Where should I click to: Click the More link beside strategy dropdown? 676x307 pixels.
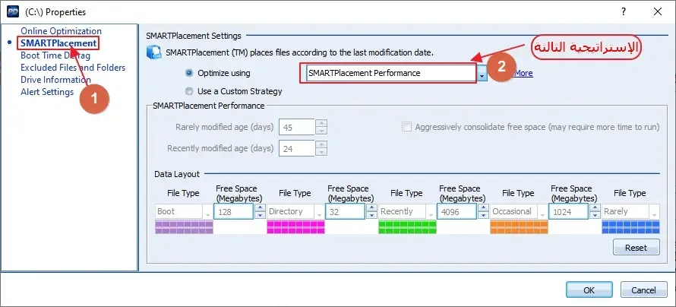[x=523, y=73]
